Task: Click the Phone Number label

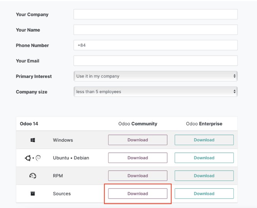Action: coord(32,45)
